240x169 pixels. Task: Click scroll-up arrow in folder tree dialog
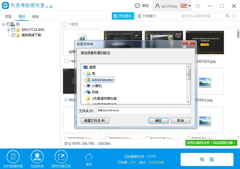click(x=188, y=67)
